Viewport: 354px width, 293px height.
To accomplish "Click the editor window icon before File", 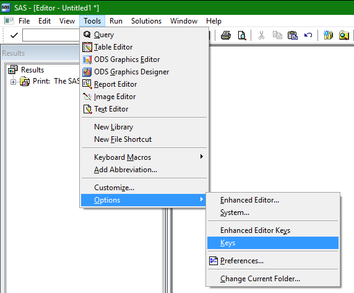I will pyautogui.click(x=9, y=21).
